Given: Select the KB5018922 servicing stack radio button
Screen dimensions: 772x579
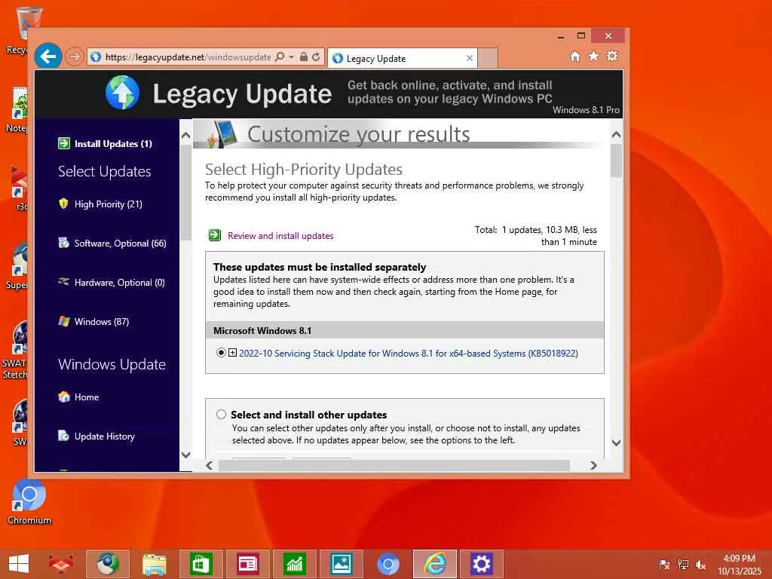Looking at the screenshot, I should click(221, 353).
